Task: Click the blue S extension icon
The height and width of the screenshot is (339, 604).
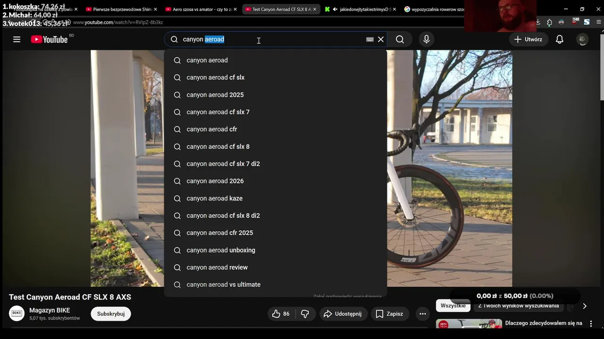Action: tap(587, 22)
